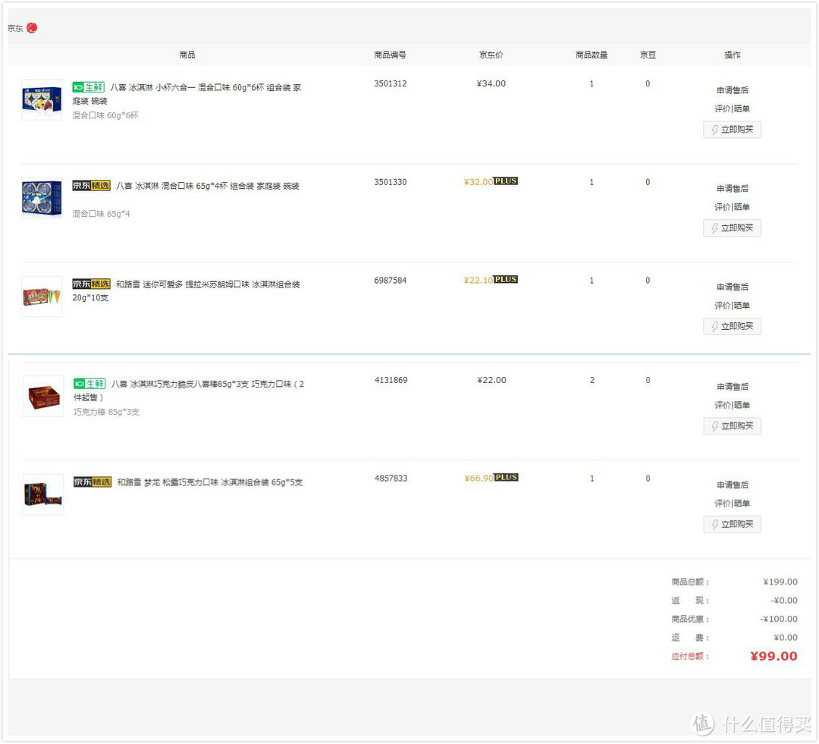Click the 京东价 column header
Screen dimensions: 819x744
(491, 55)
